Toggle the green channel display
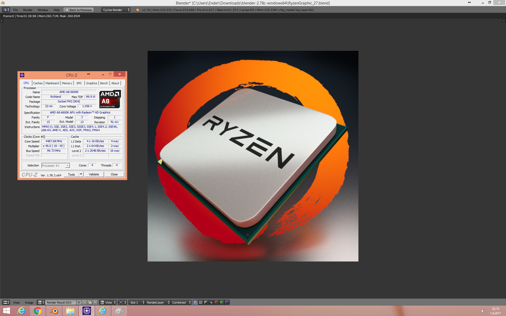 (222, 302)
